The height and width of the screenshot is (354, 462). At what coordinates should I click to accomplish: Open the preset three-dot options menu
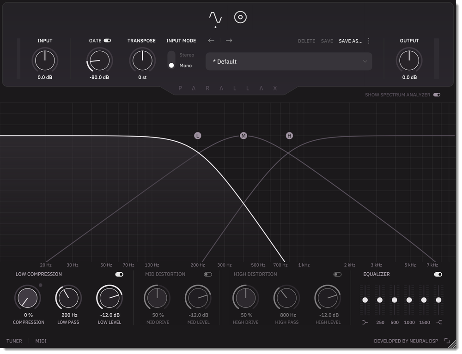point(369,41)
